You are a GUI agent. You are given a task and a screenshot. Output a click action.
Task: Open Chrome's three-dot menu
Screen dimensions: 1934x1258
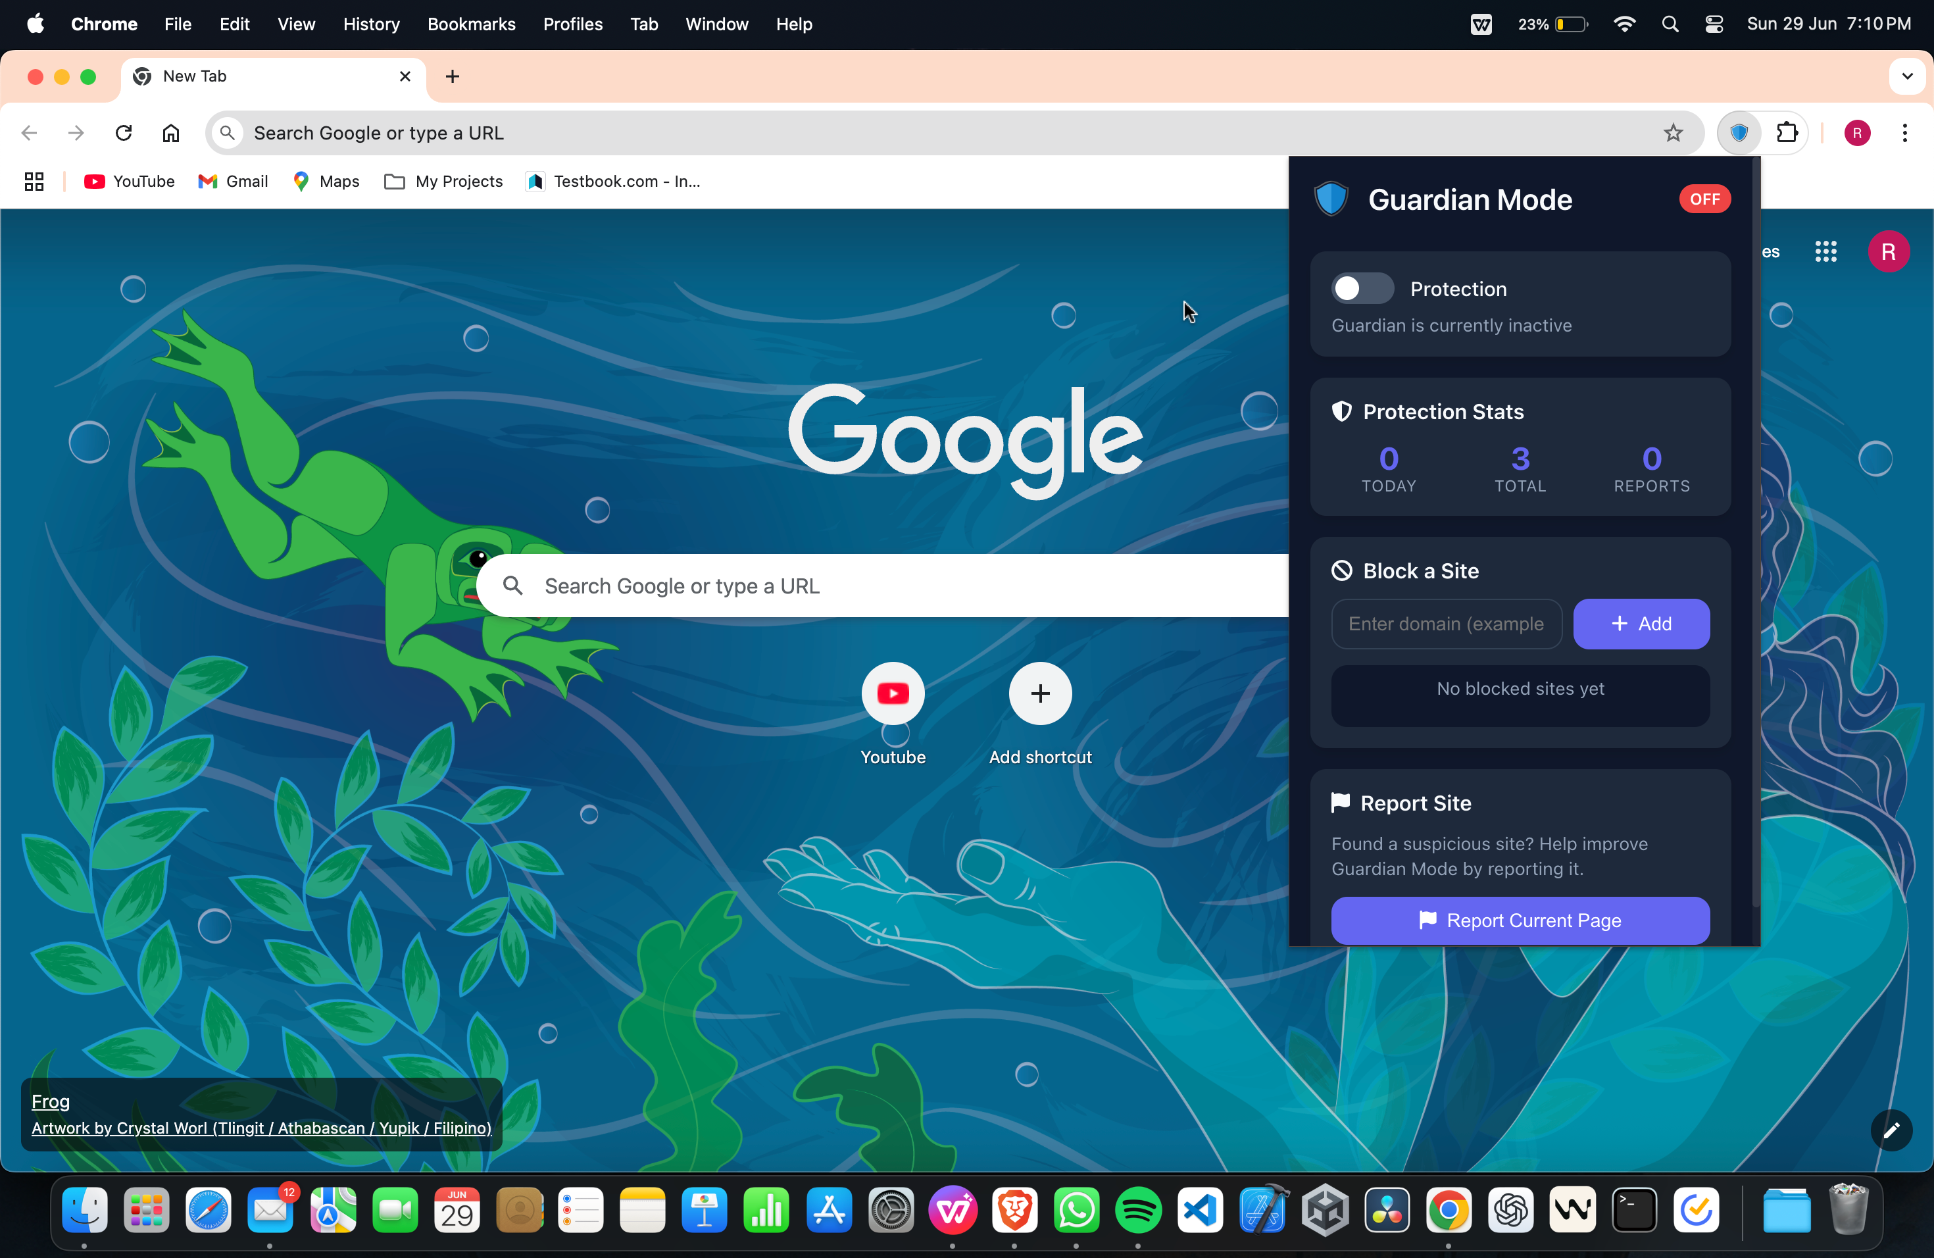pos(1904,132)
